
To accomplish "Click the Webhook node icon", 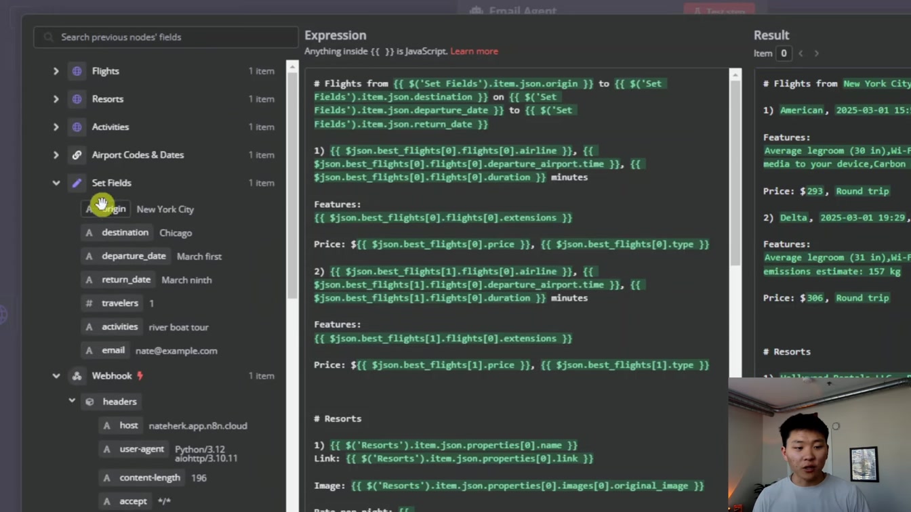I will pyautogui.click(x=77, y=376).
